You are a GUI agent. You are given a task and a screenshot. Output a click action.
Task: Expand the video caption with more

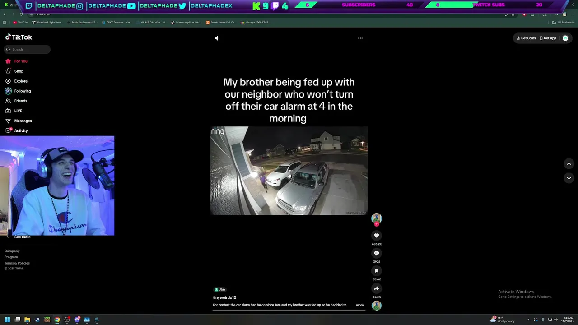pyautogui.click(x=359, y=305)
